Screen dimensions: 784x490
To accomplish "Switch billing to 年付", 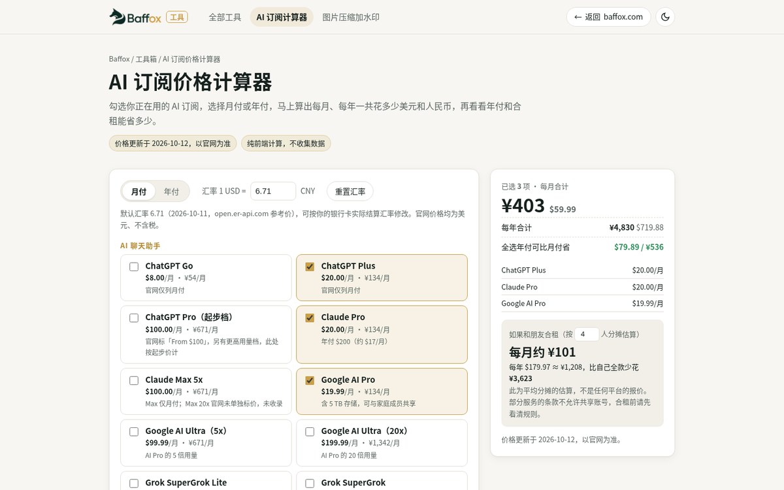I will (171, 191).
